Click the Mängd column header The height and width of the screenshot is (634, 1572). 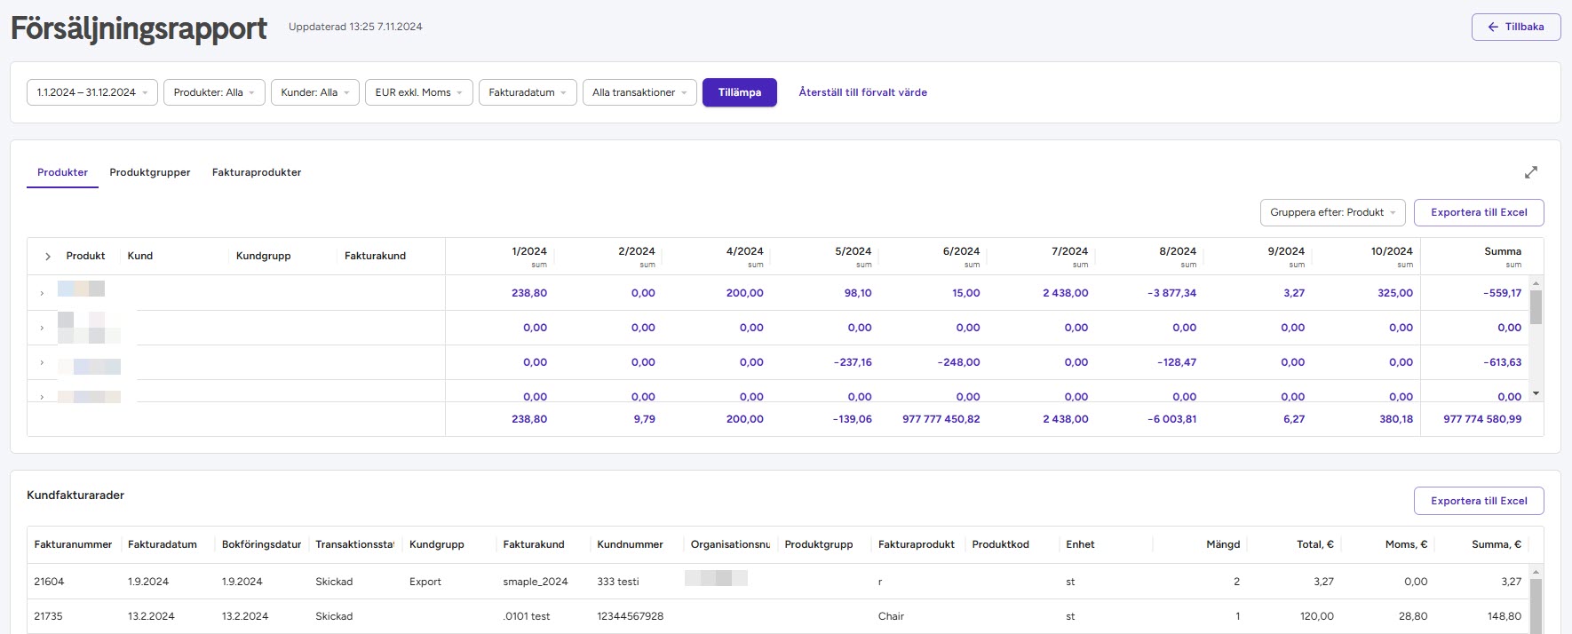(1223, 544)
